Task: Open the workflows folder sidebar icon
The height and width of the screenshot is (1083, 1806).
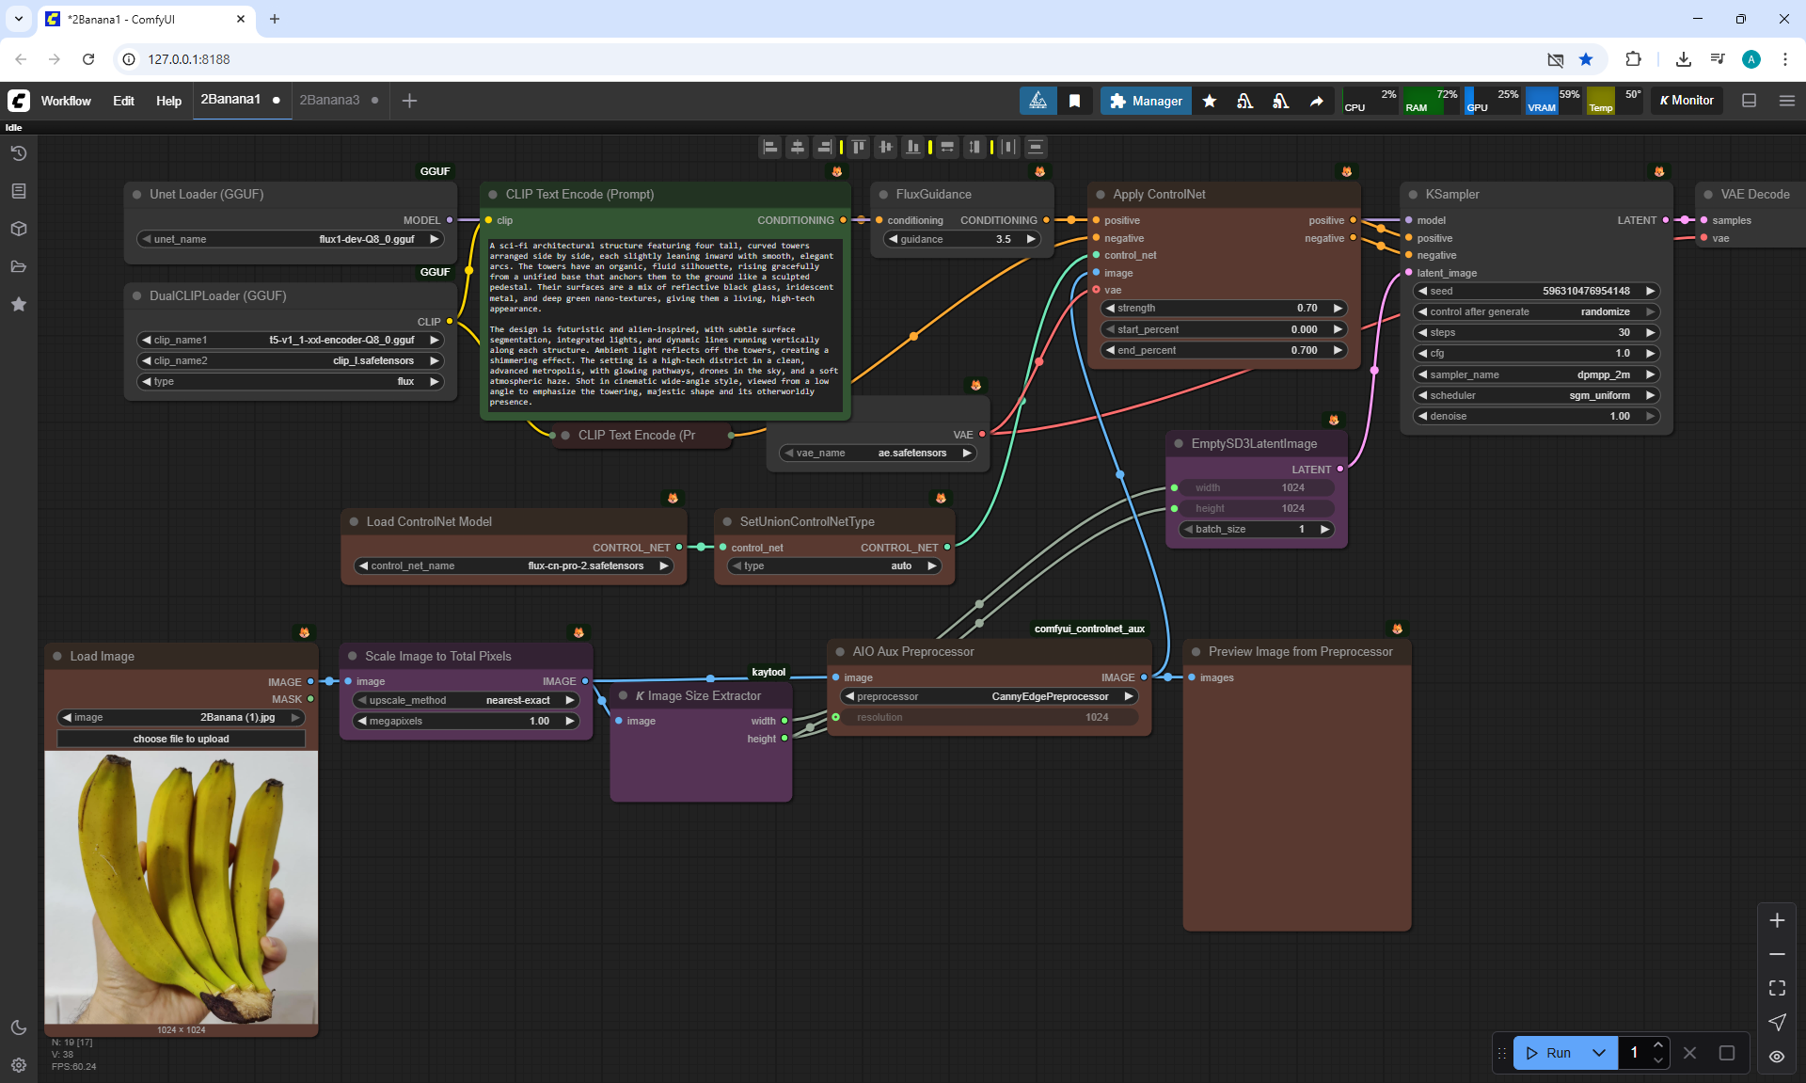Action: point(19,266)
